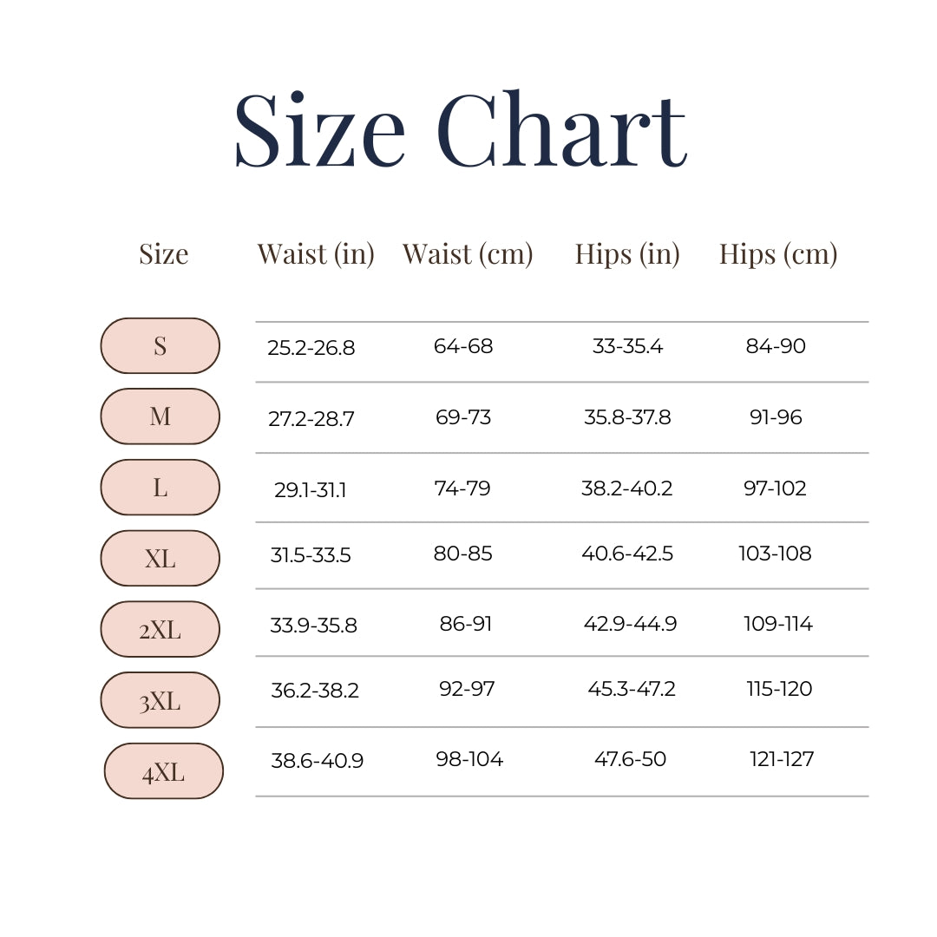The image size is (937, 937).
Task: Click the 33.9-35.8 waist inches cell
Action: [313, 626]
